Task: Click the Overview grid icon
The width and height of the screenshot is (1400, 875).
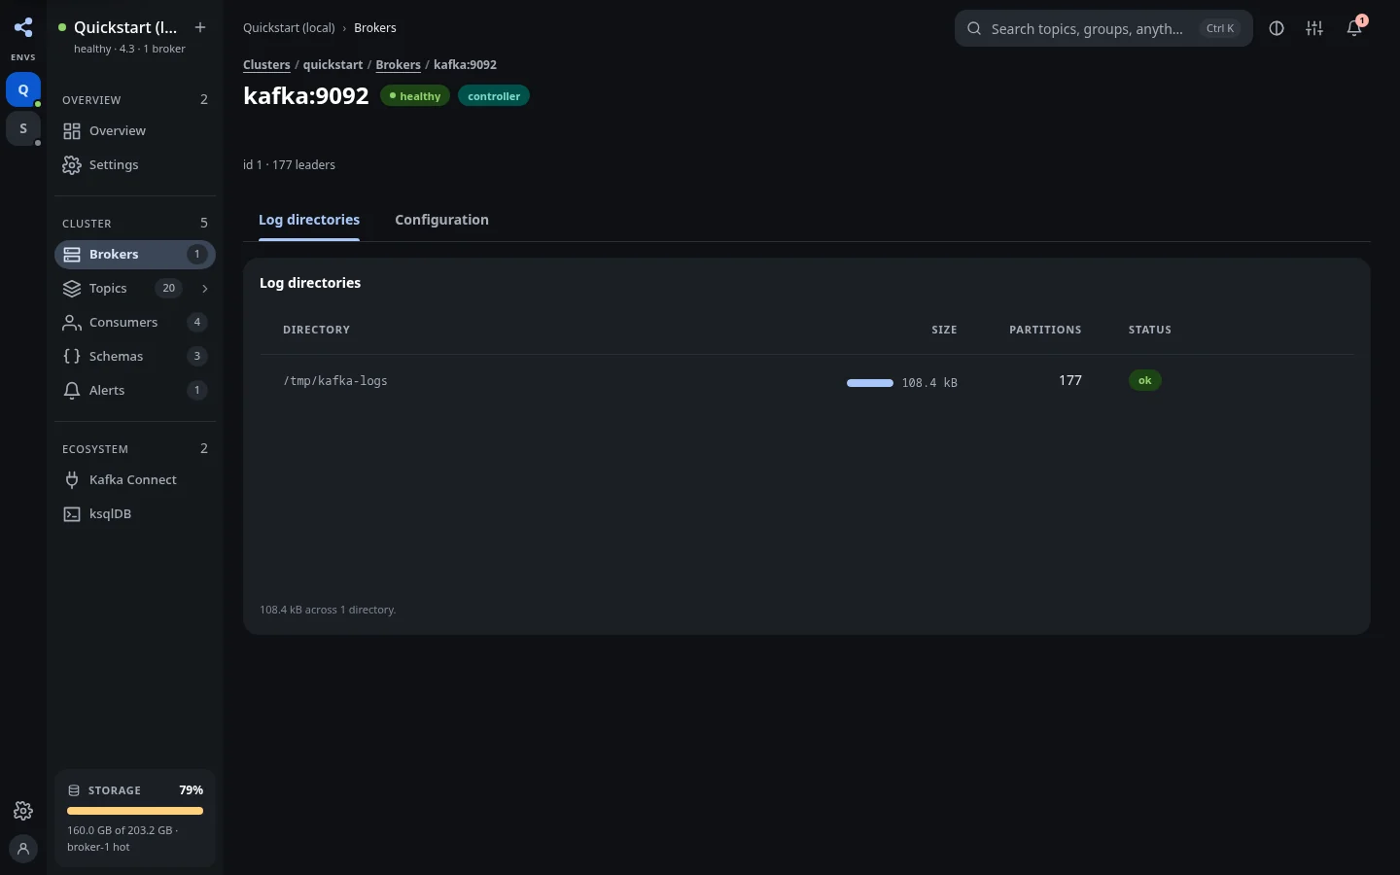Action: pos(72,131)
